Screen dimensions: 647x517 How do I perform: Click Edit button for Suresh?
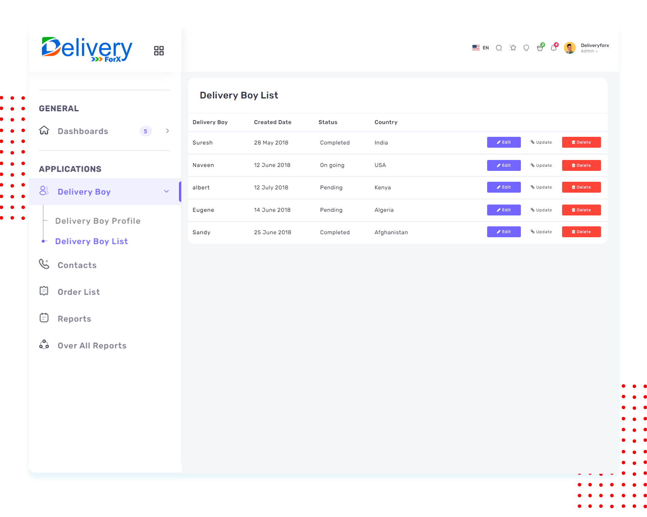coord(503,142)
